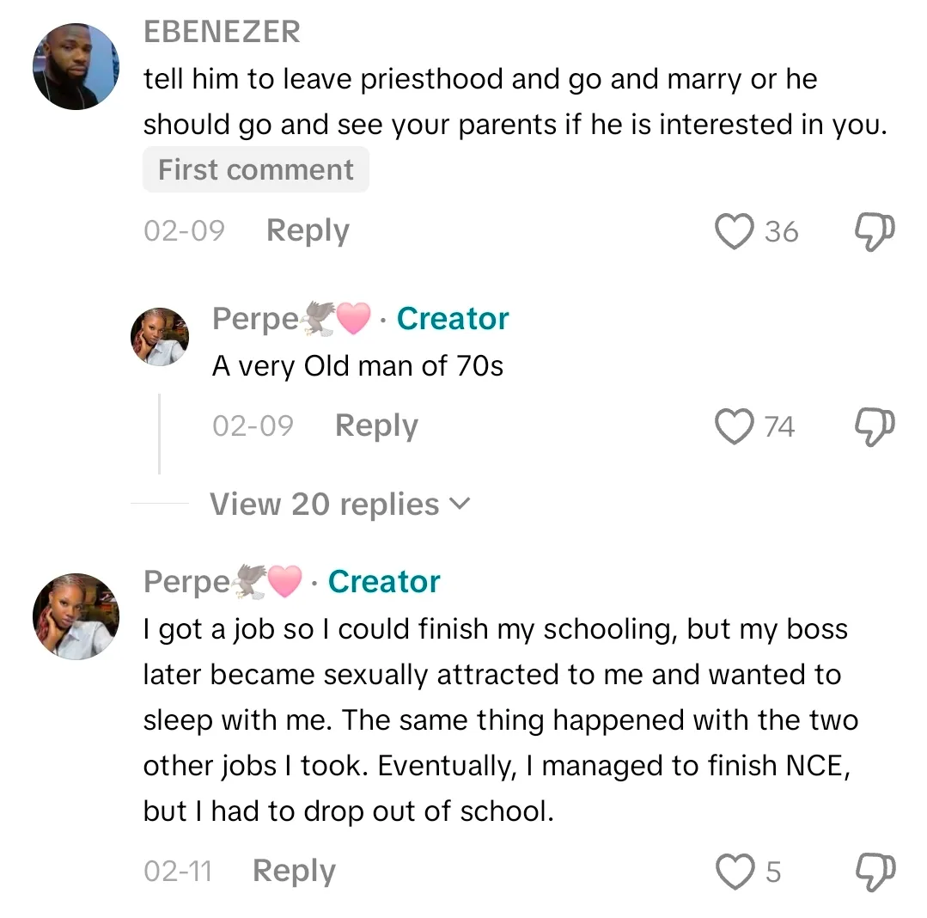Reply to the creator's 02-11 comment

294,871
